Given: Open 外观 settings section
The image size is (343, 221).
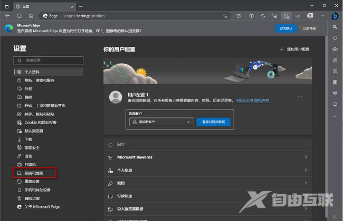Looking at the screenshot, I should pos(28,88).
